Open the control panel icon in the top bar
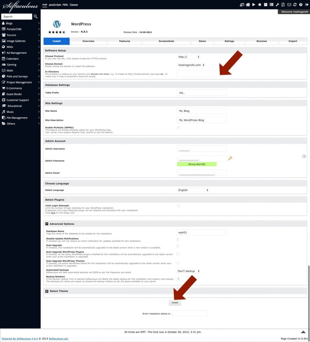 pyautogui.click(x=242, y=5)
